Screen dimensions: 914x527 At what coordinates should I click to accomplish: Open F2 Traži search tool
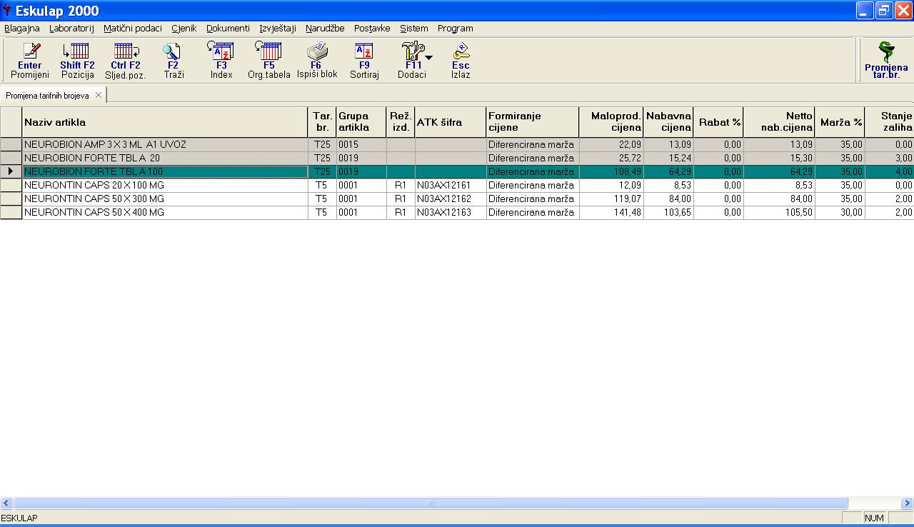click(174, 60)
